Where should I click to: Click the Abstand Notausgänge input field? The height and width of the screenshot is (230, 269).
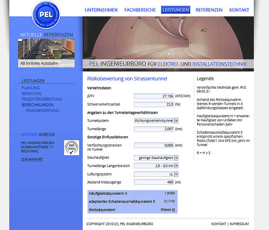154,182
